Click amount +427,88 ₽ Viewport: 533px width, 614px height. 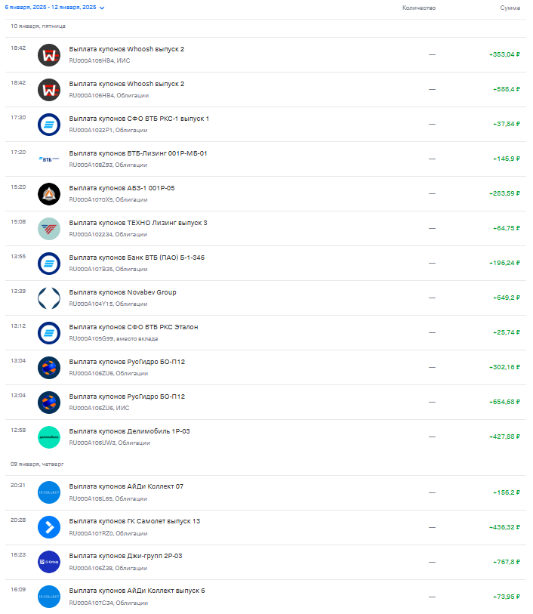click(x=504, y=437)
